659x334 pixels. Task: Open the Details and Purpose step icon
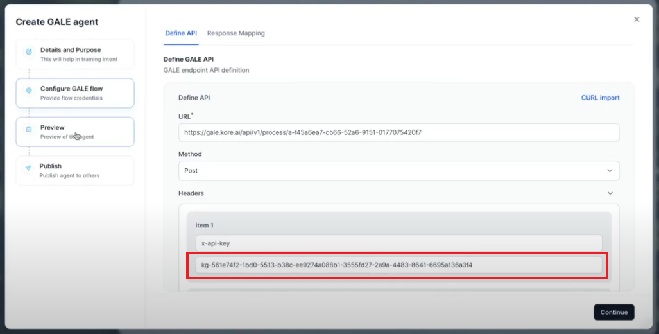29,52
